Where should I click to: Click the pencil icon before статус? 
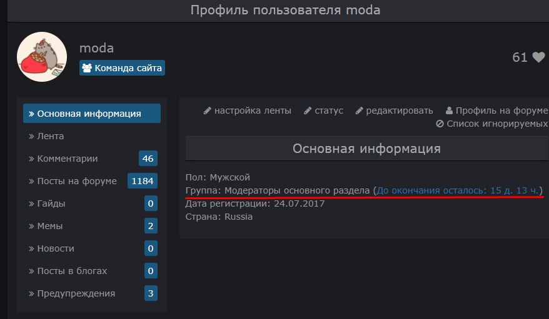coord(308,110)
